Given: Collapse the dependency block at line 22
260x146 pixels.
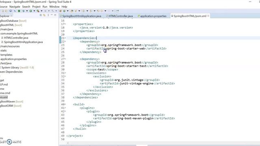Looking at the screenshot, I should click(x=65, y=41).
